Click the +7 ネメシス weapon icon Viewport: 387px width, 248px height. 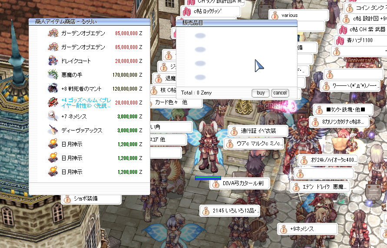pyautogui.click(x=53, y=116)
